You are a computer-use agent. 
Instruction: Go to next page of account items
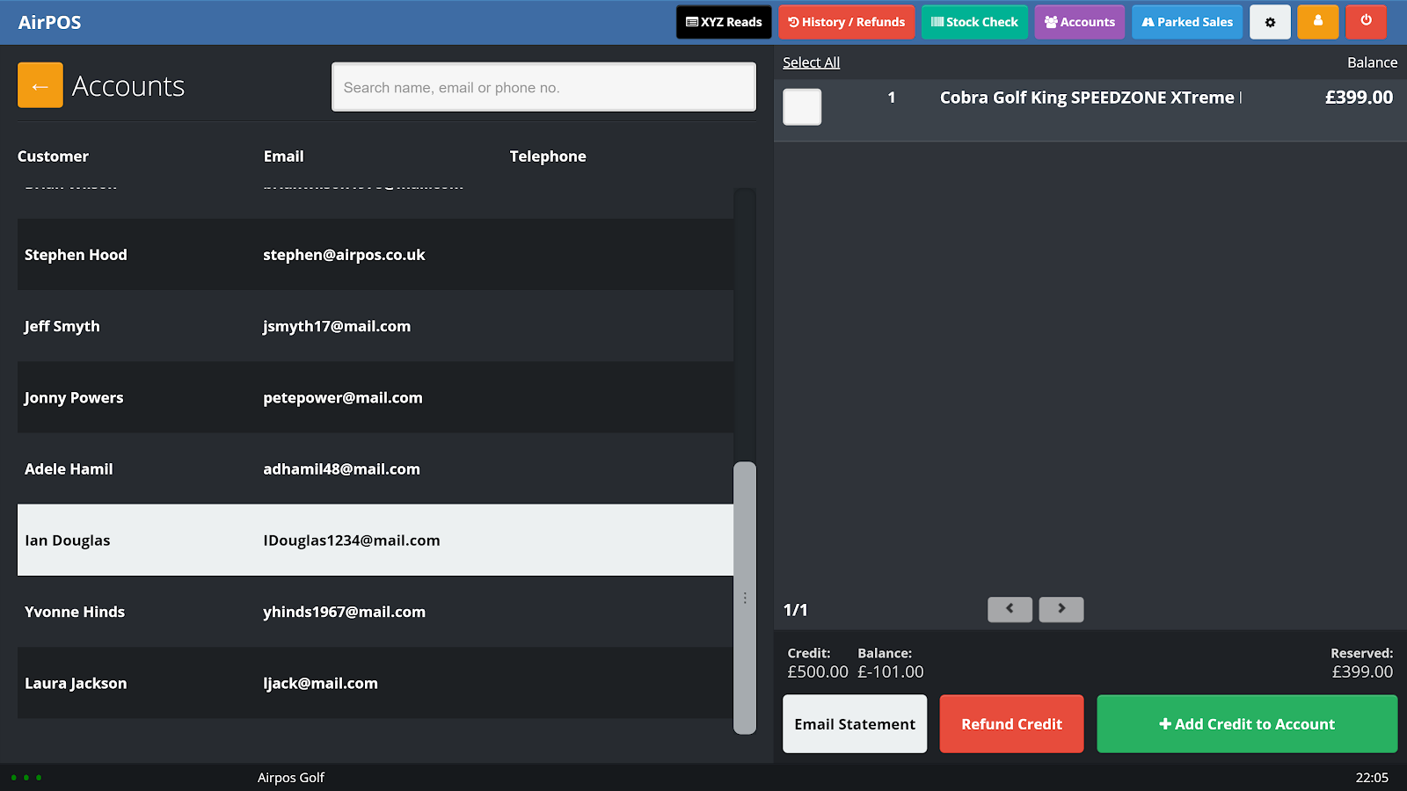[1061, 609]
